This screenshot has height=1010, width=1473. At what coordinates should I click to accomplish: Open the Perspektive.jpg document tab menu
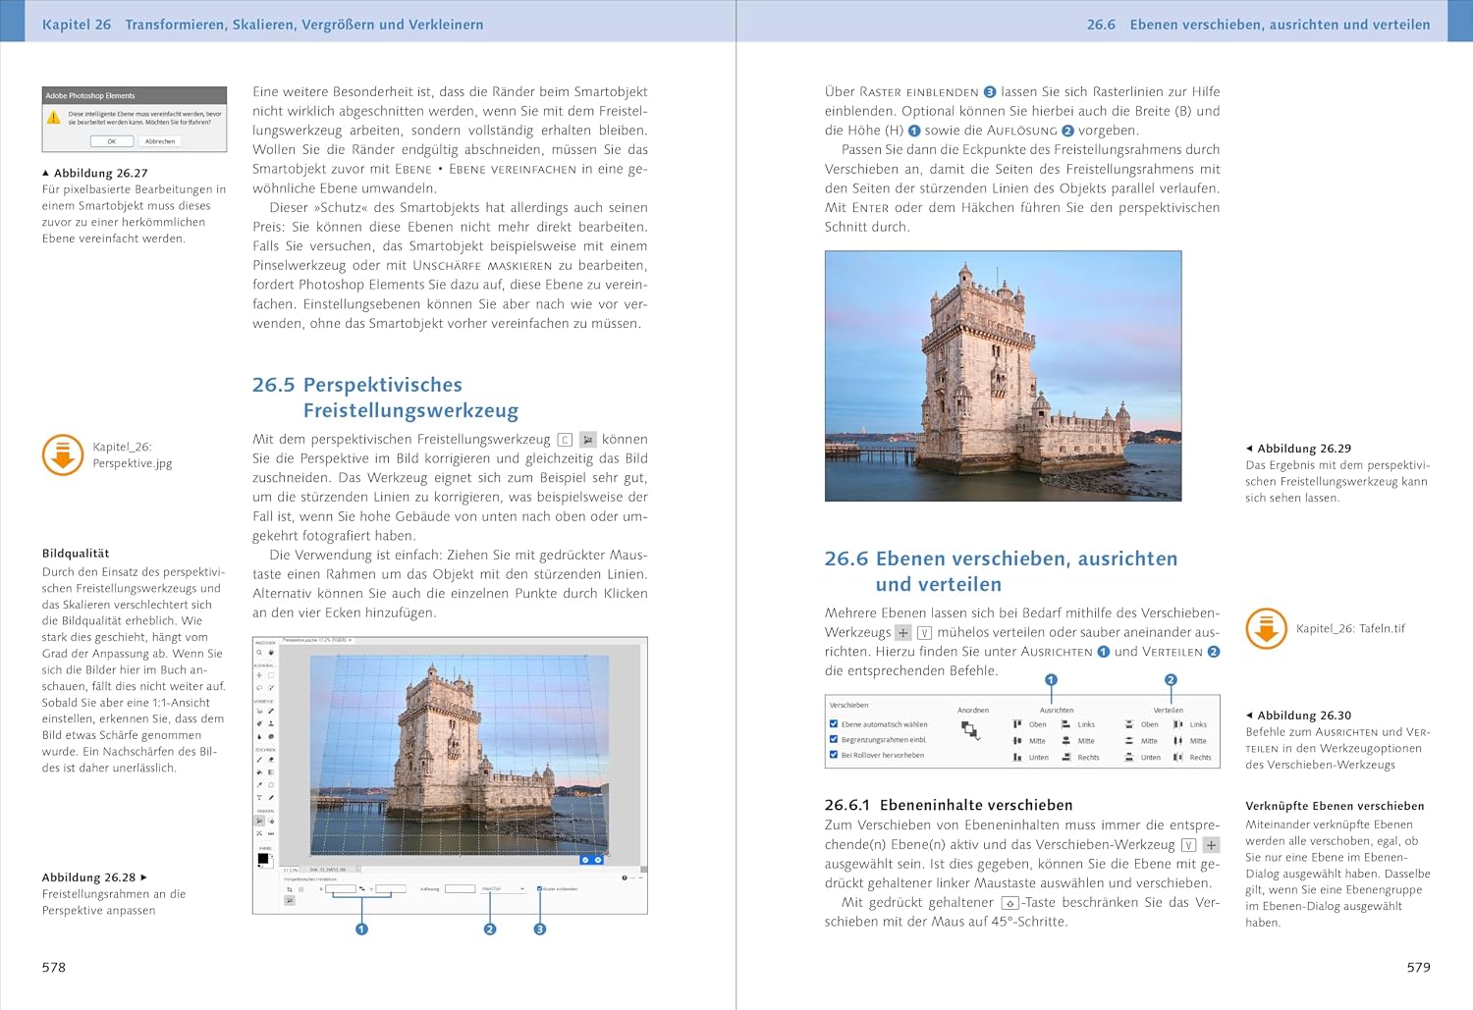[317, 640]
